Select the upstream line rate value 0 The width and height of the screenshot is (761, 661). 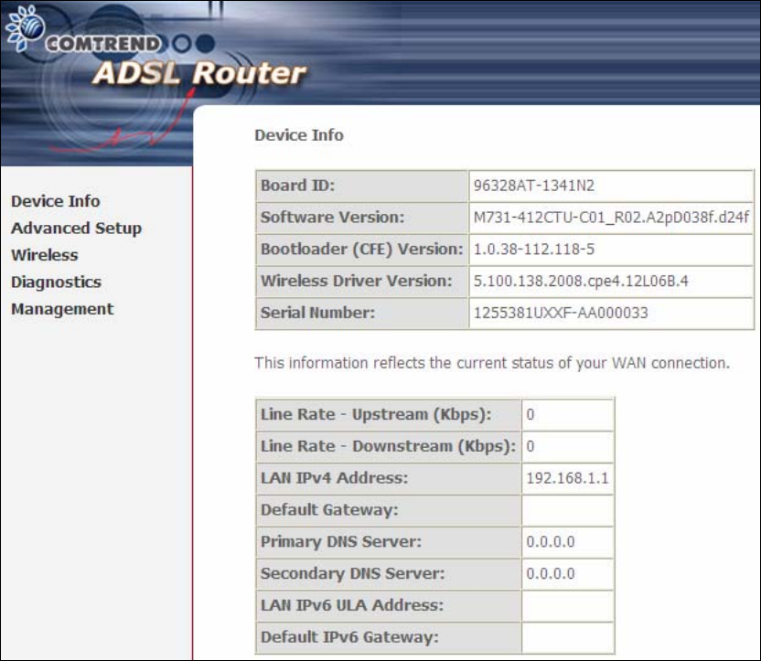point(530,415)
